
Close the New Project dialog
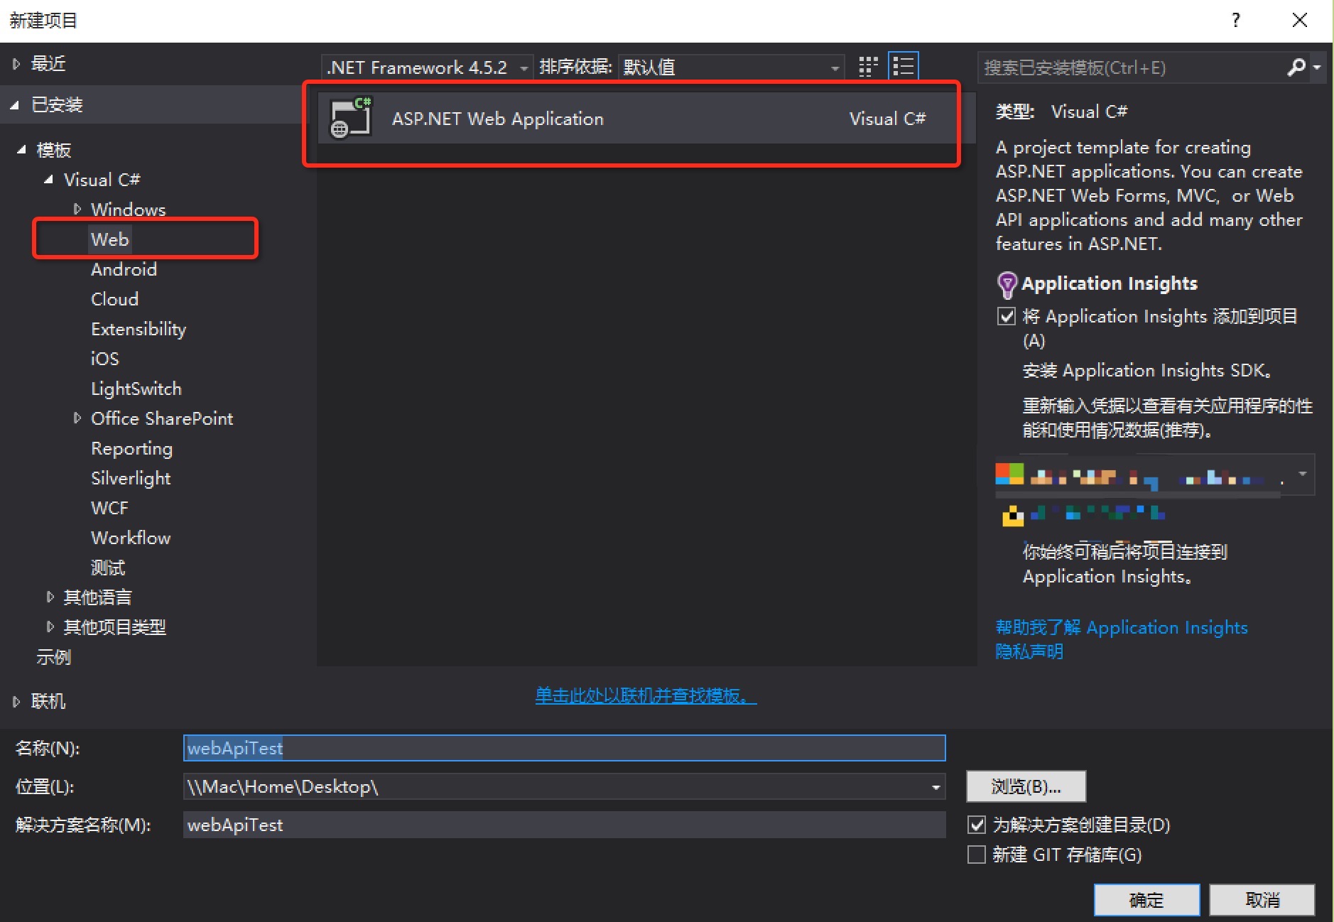click(x=1299, y=20)
